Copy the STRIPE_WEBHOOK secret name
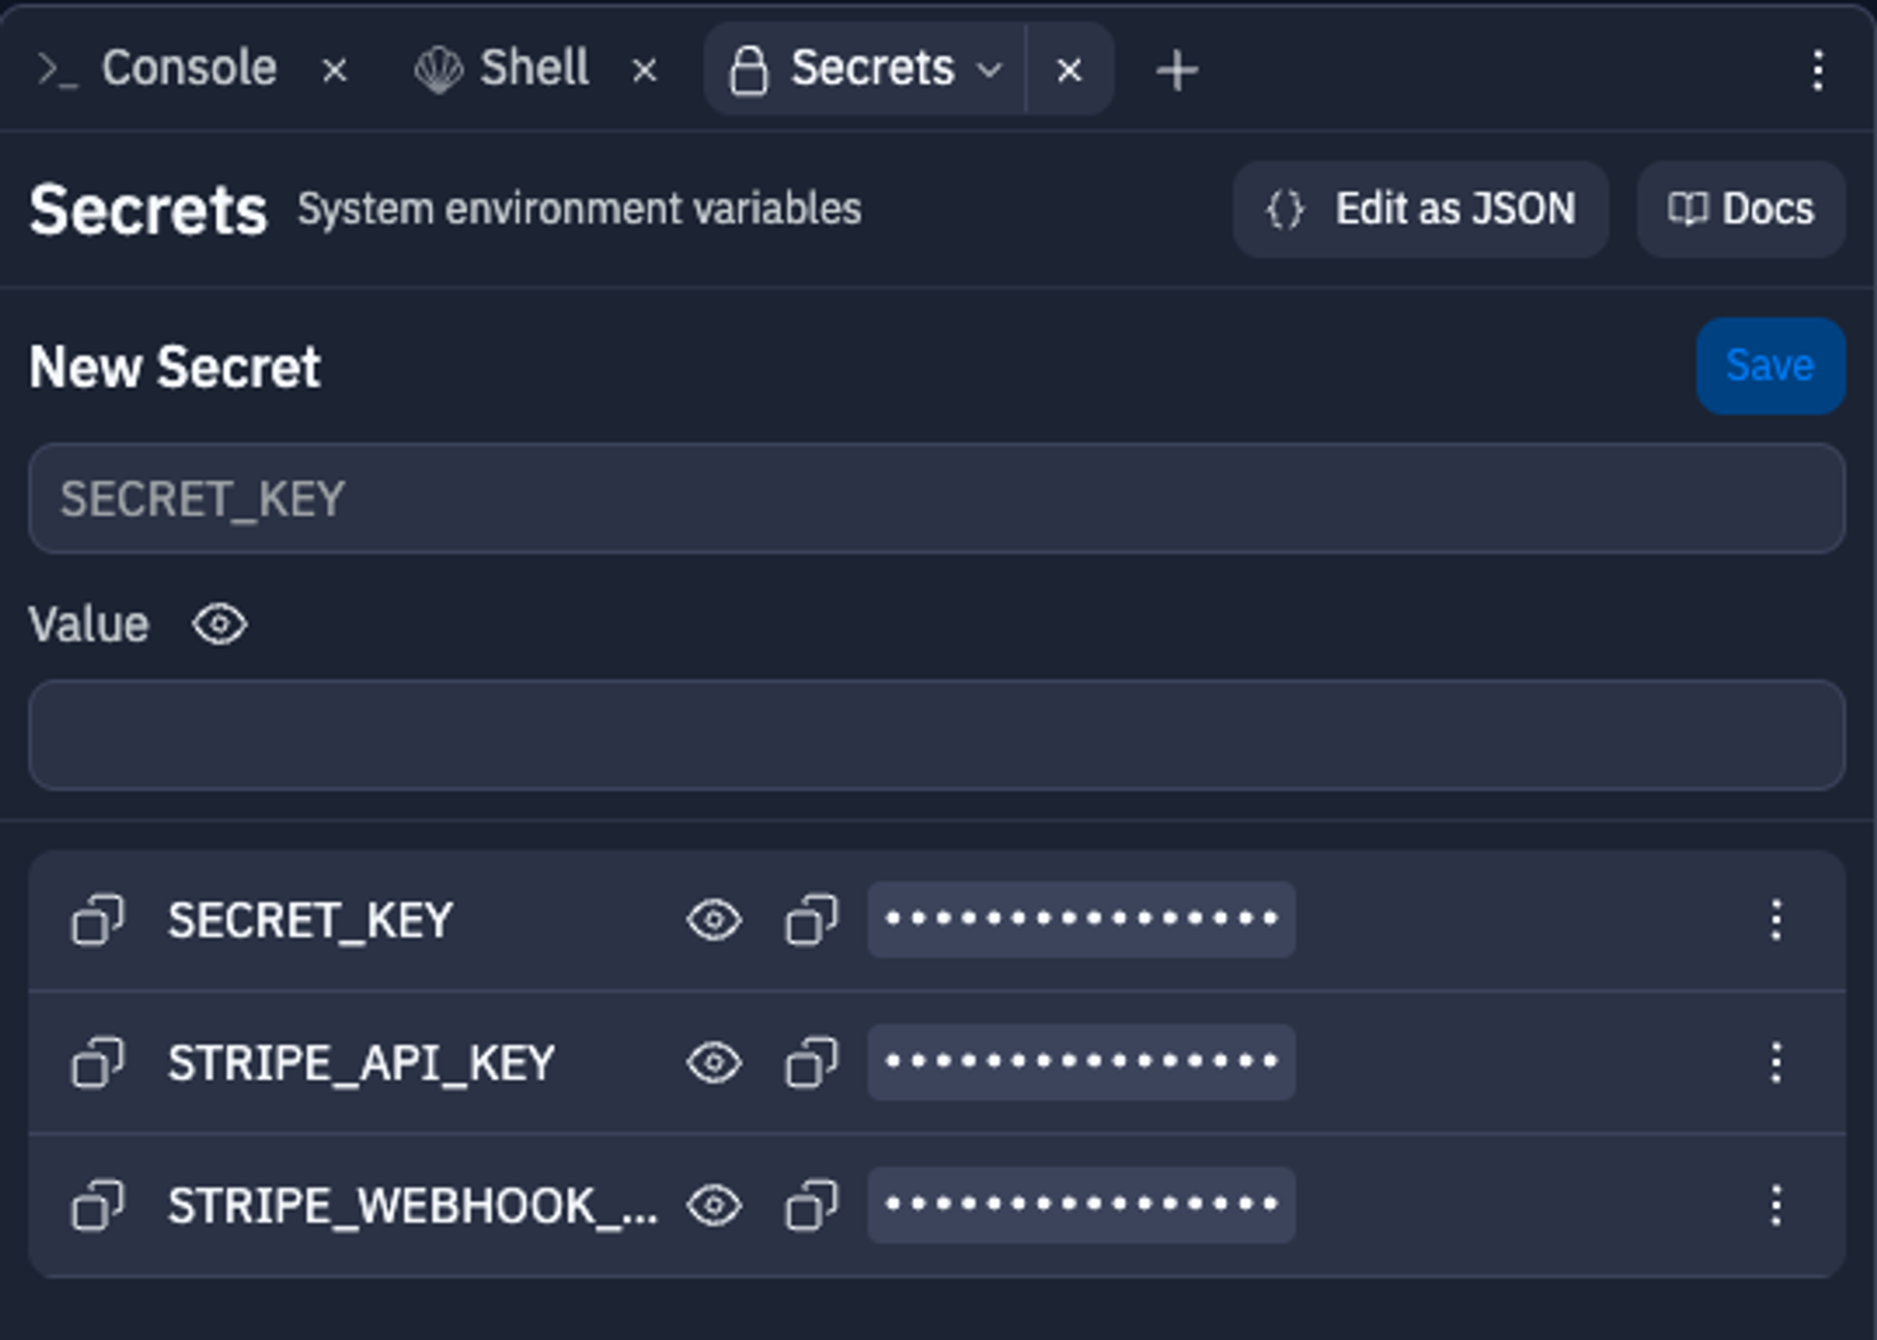The image size is (1877, 1340). [97, 1206]
